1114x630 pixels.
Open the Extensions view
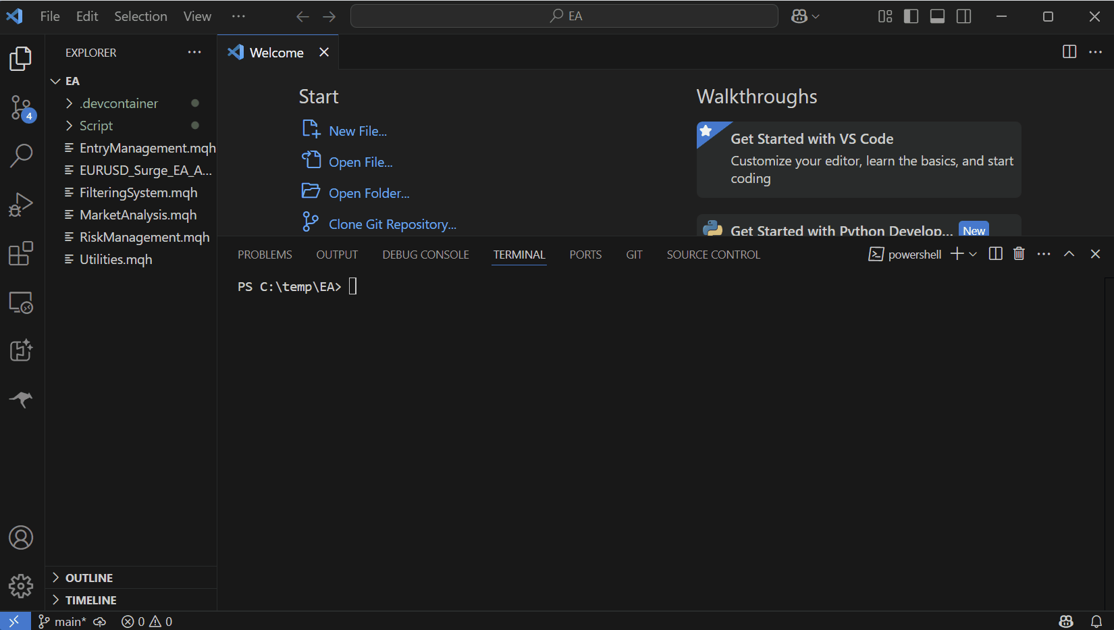coord(21,253)
